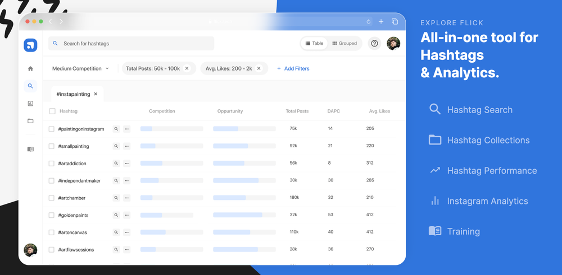Click Hashtag Search in Explore Flick list
The height and width of the screenshot is (275, 562).
471,110
